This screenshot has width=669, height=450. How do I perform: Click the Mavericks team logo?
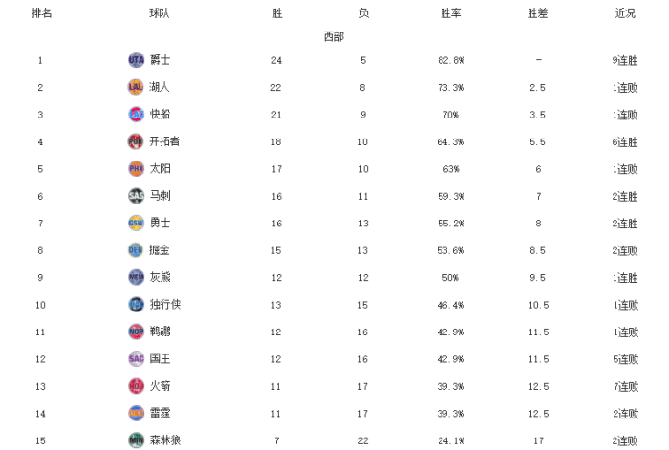[x=136, y=305]
